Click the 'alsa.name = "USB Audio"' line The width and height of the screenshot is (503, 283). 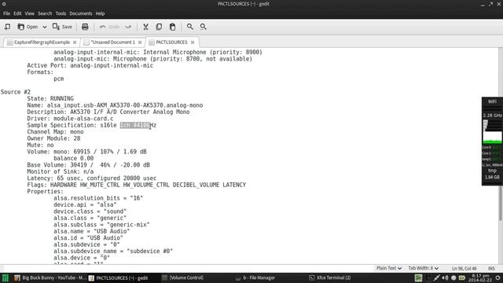click(92, 231)
